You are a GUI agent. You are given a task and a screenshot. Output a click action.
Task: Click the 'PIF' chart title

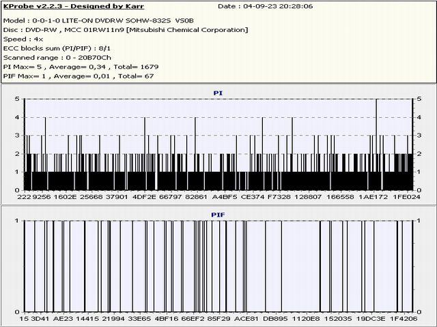[x=218, y=215]
